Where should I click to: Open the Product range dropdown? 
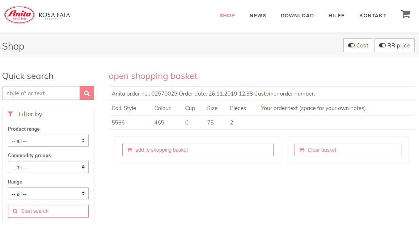48,141
